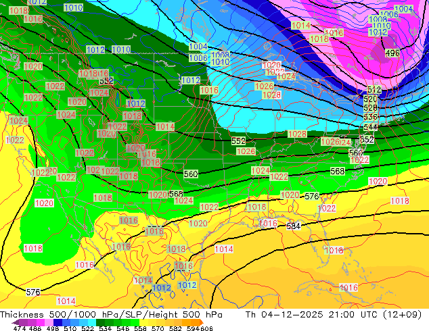Click the 'Th 04-12-2025 21:00 UTC (12+09)' timestamp
Screen dimensions: 429x331
(x=334, y=315)
